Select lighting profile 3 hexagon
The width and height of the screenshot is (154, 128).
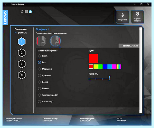[22, 64]
